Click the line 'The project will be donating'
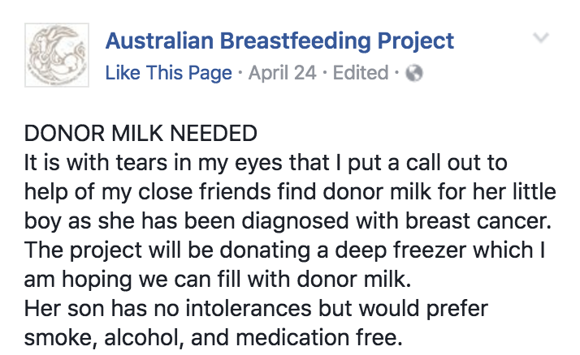580x355 pixels. point(285,250)
